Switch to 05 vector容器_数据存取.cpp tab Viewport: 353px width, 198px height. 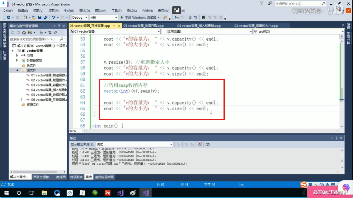click(144, 25)
